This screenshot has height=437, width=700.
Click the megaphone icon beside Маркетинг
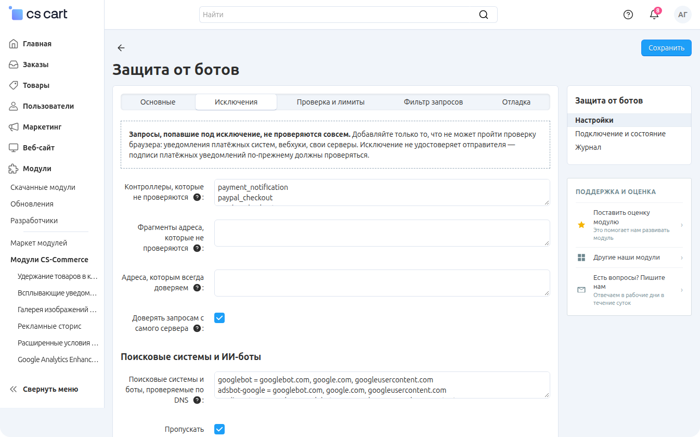tap(14, 127)
